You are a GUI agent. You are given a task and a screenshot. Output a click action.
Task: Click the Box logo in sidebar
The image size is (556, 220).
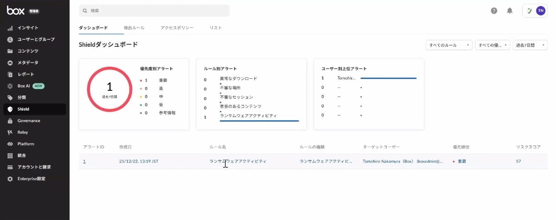point(16,10)
